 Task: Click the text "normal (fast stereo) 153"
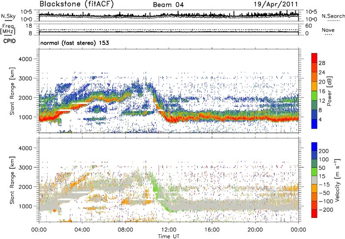click(x=75, y=43)
